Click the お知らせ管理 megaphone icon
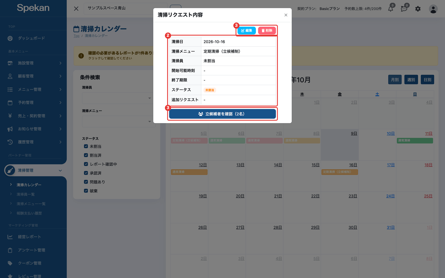This screenshot has width=445, height=278. [10, 129]
